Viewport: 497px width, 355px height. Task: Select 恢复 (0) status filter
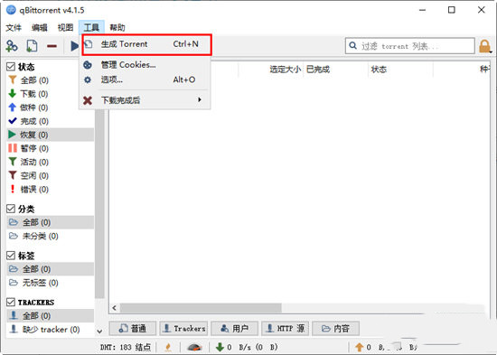pos(50,135)
